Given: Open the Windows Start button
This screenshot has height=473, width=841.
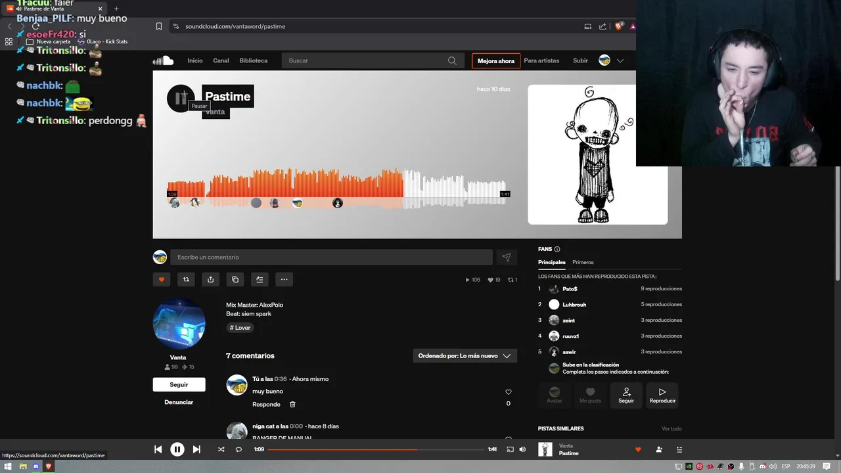Looking at the screenshot, I should (x=9, y=466).
